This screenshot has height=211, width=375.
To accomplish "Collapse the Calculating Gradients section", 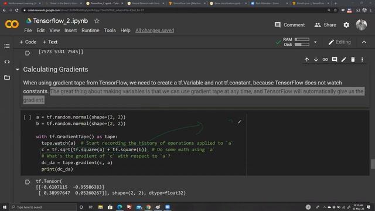I will [x=17, y=70].
